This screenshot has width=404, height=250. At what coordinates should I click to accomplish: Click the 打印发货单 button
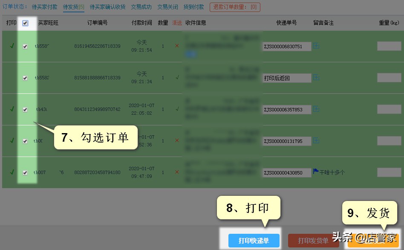[x=313, y=241]
